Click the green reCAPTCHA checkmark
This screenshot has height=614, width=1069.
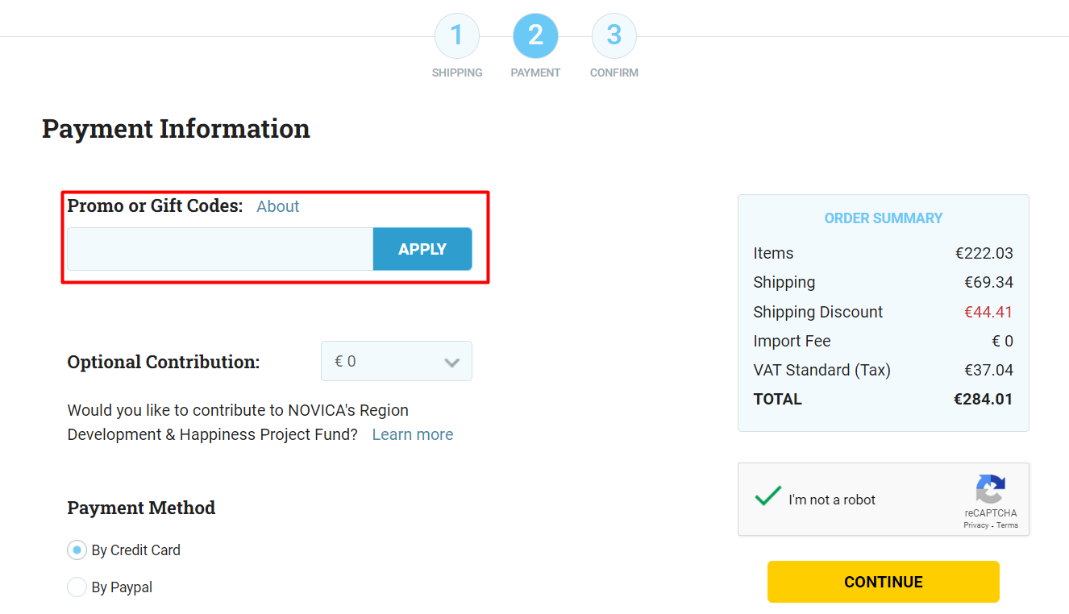click(767, 496)
